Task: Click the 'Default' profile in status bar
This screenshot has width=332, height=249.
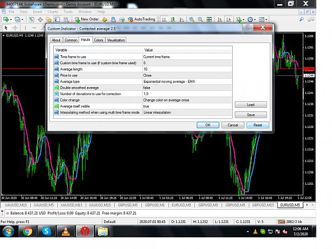Action: (109, 222)
